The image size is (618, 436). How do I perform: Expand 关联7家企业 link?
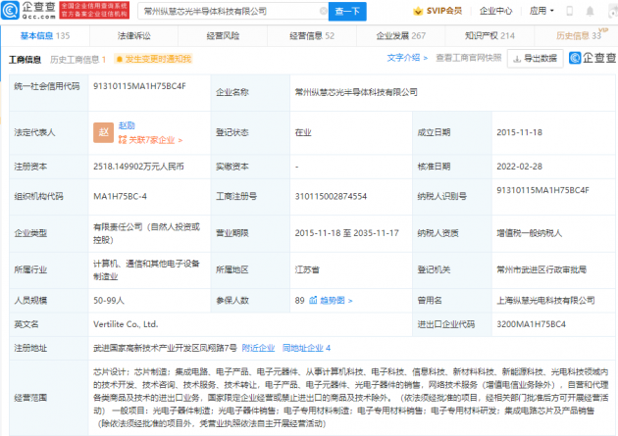click(155, 140)
